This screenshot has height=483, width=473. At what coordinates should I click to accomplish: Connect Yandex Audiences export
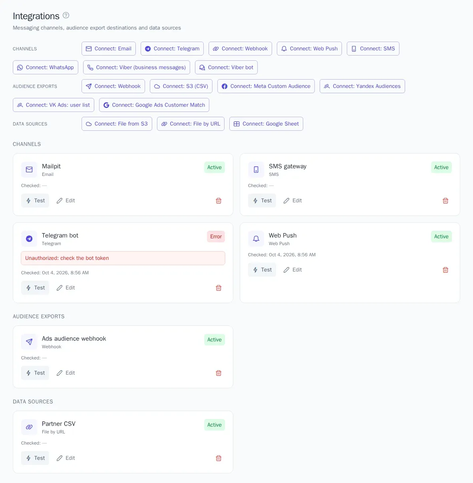click(x=362, y=86)
